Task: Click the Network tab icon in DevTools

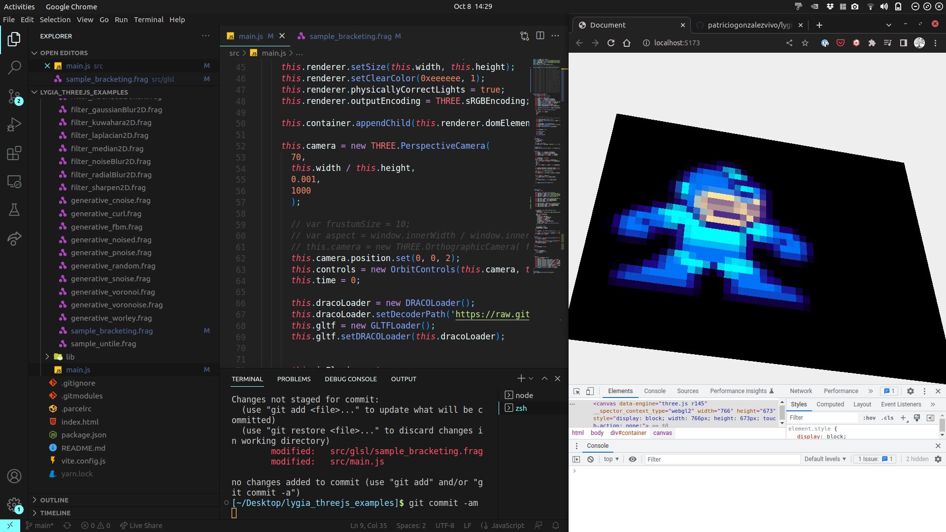Action: point(801,391)
